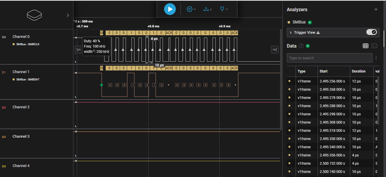Screen dimensions: 386x177
Task: Sort data table by Start column
Action: pos(333,71)
